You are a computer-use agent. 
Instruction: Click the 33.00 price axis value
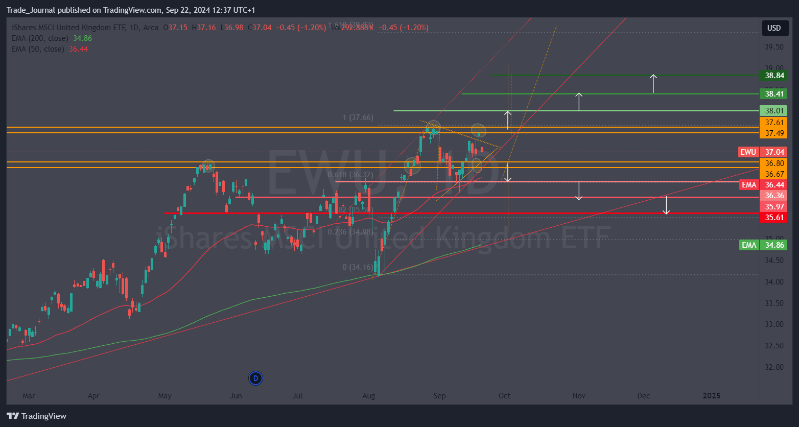774,324
